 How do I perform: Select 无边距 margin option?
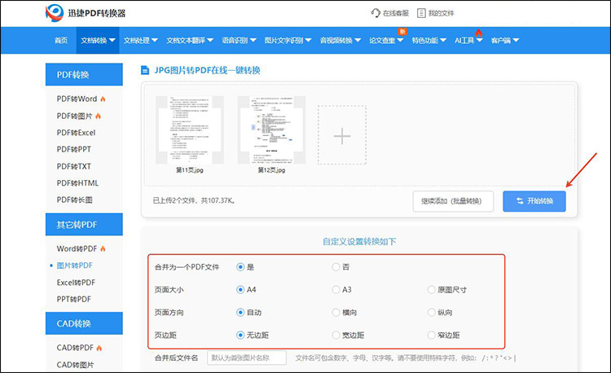click(240, 335)
